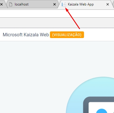114x113 pixels.
Task: Click the VISUALIZAÇÃO preview badge
Action: 67,35
